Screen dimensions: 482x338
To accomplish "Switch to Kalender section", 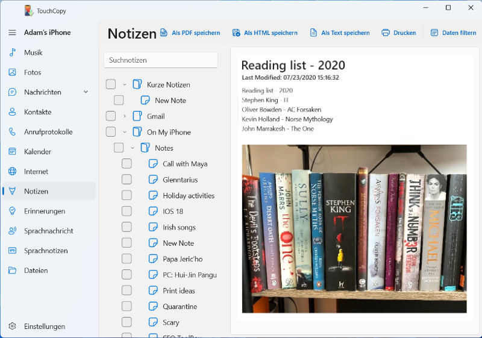I will point(49,151).
